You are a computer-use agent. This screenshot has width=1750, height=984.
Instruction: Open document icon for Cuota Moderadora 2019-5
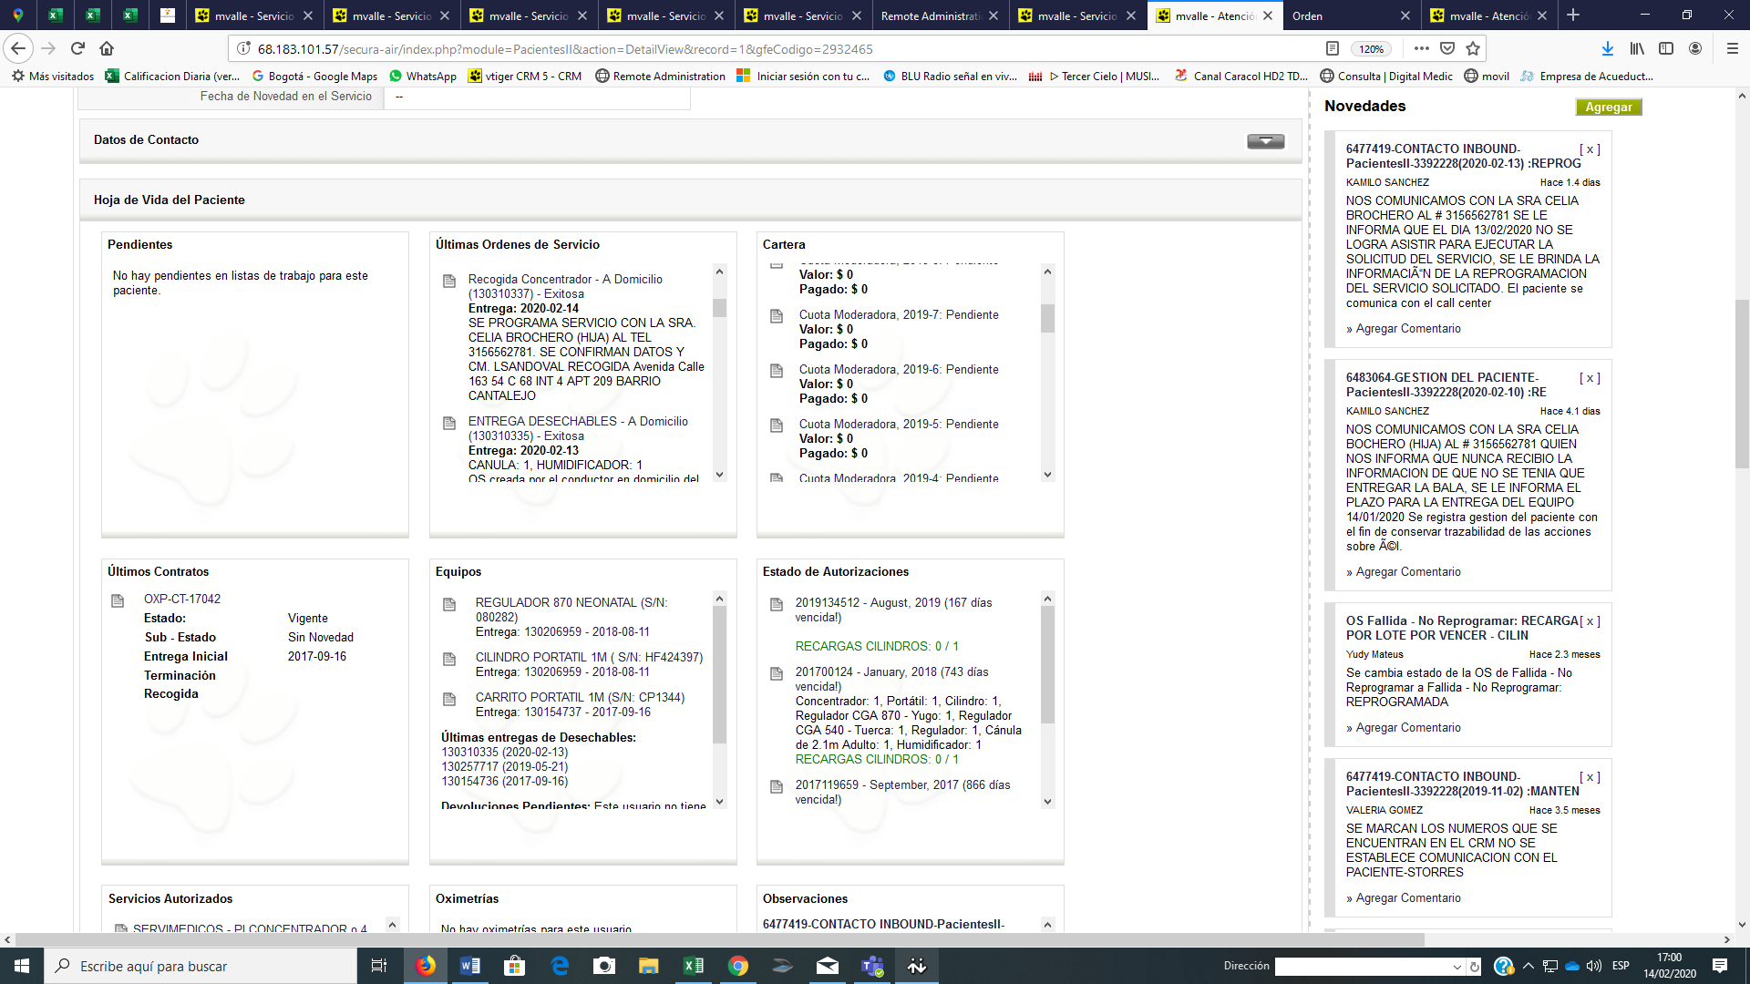777,425
